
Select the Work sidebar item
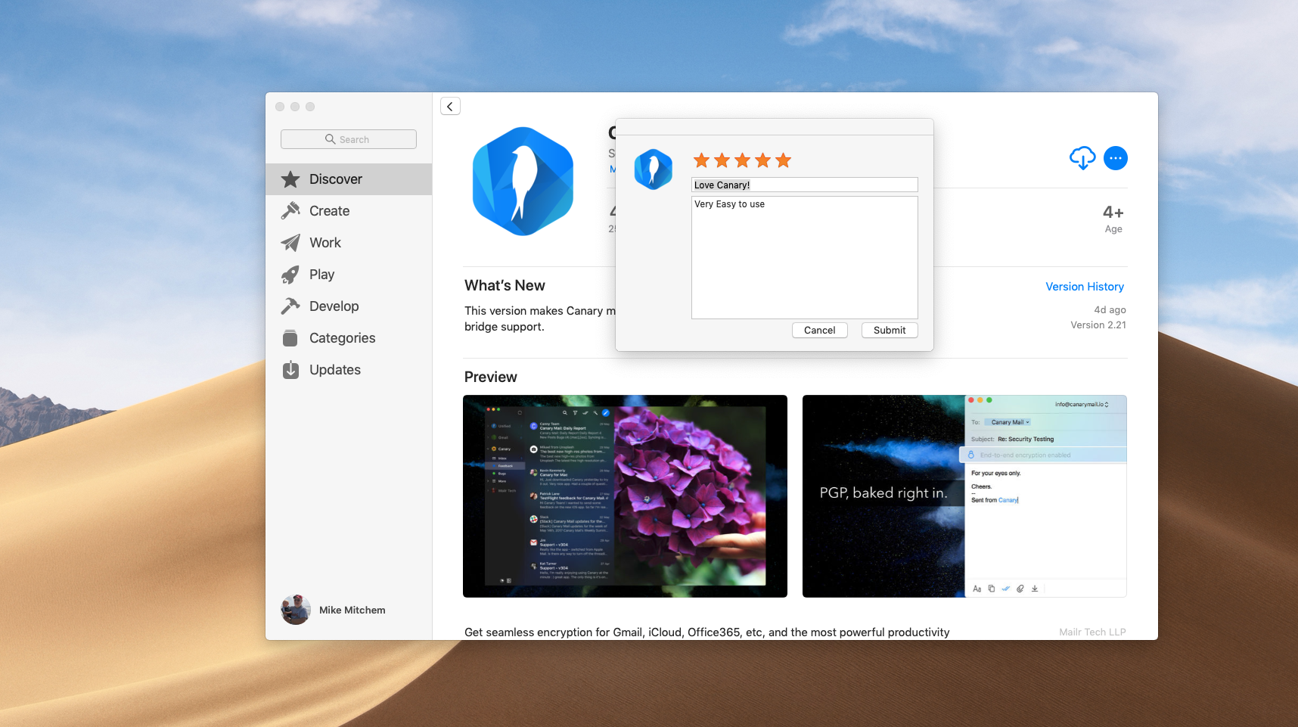(349, 243)
